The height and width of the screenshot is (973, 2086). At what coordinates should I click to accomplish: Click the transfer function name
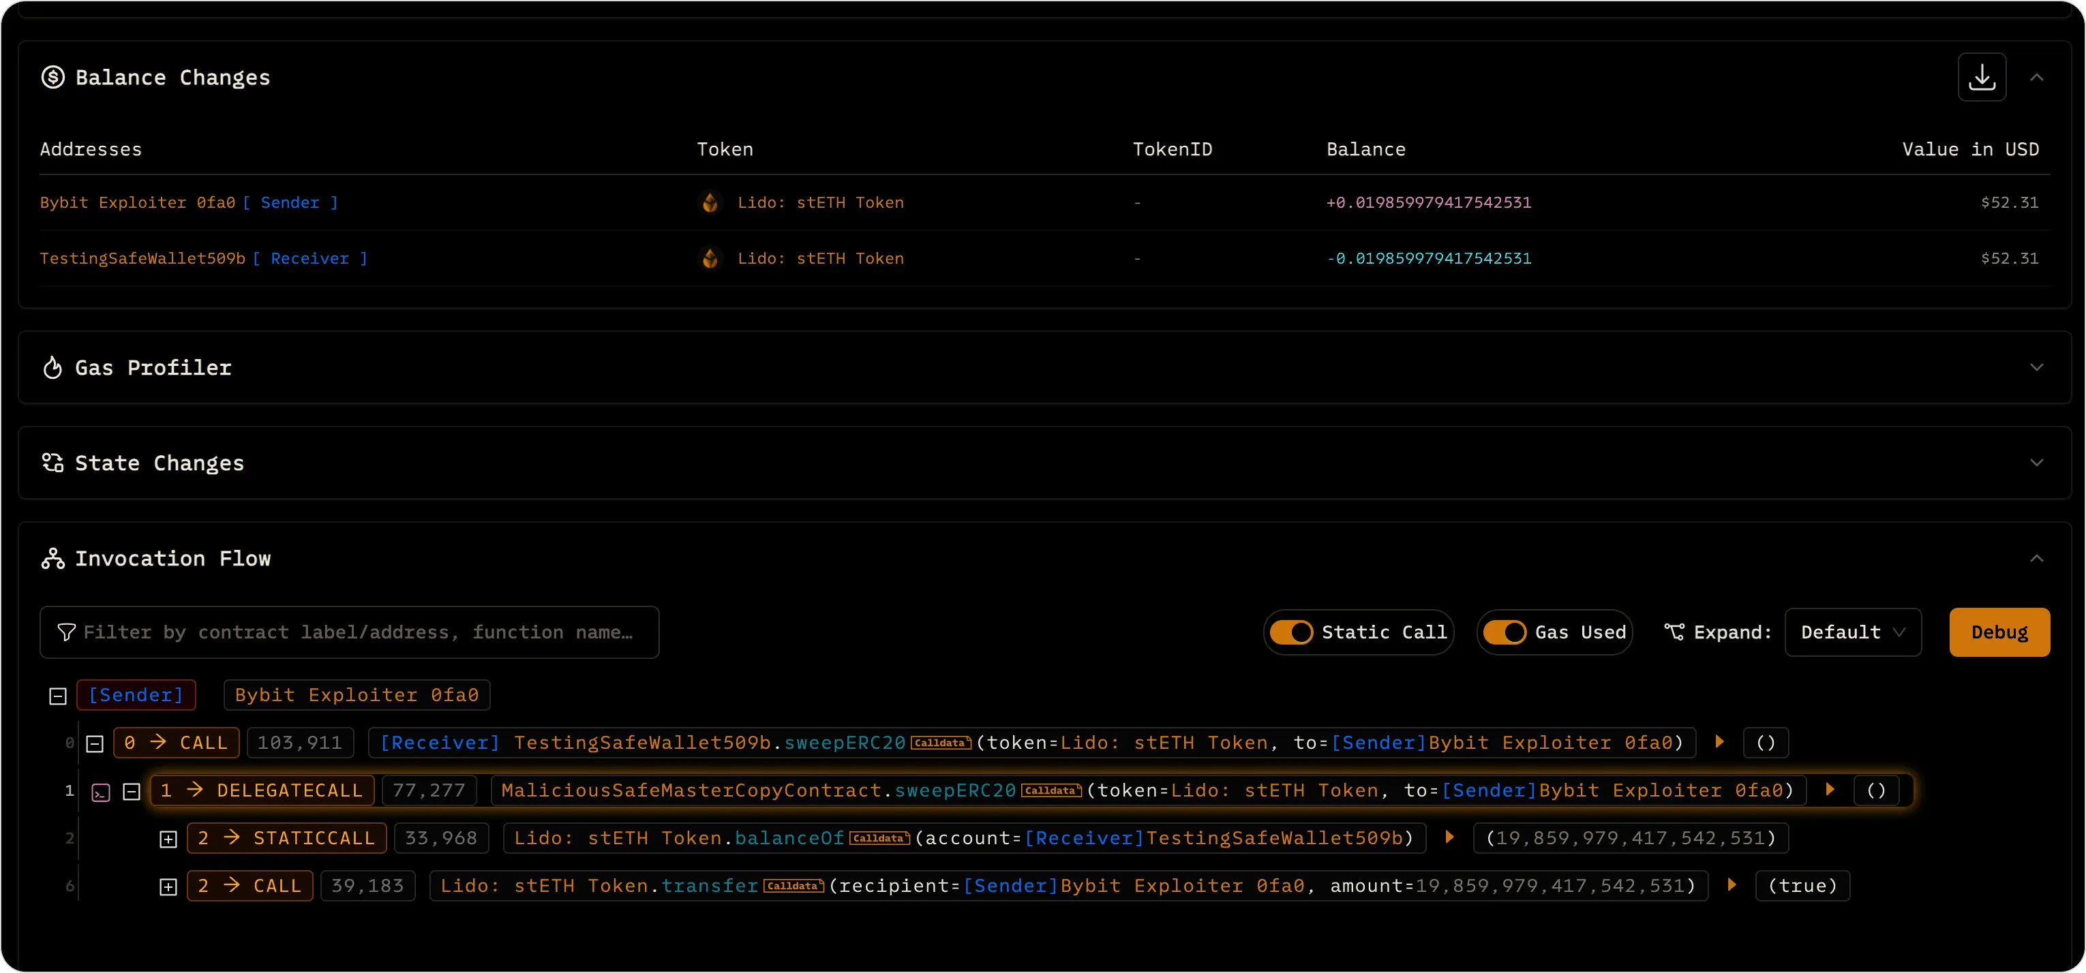pyautogui.click(x=710, y=886)
